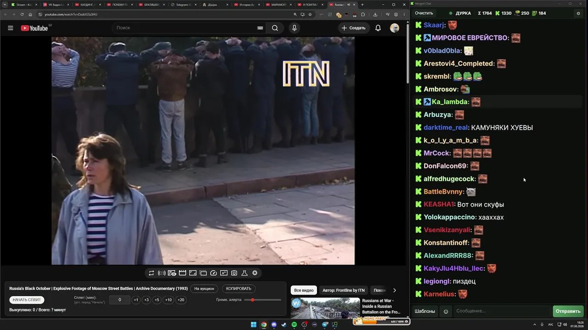
Task: Open the Chrome extensions puzzle icon
Action: 363,14
